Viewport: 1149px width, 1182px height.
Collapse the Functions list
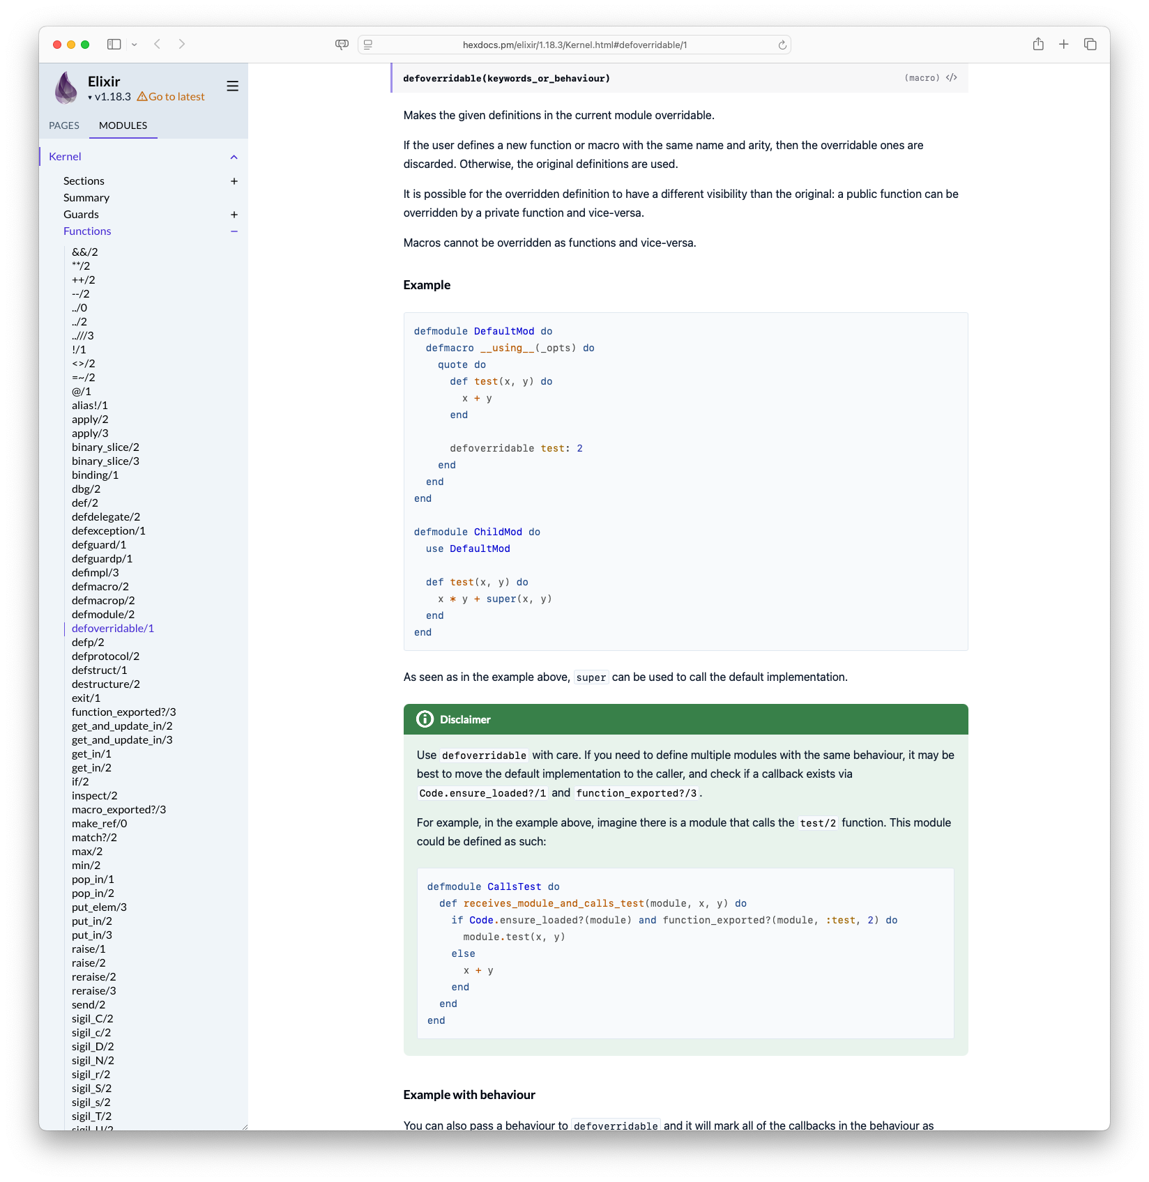tap(234, 231)
